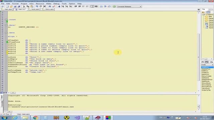The image size is (214, 120).
Task: Select AddProc in procedure list
Action: [207, 67]
